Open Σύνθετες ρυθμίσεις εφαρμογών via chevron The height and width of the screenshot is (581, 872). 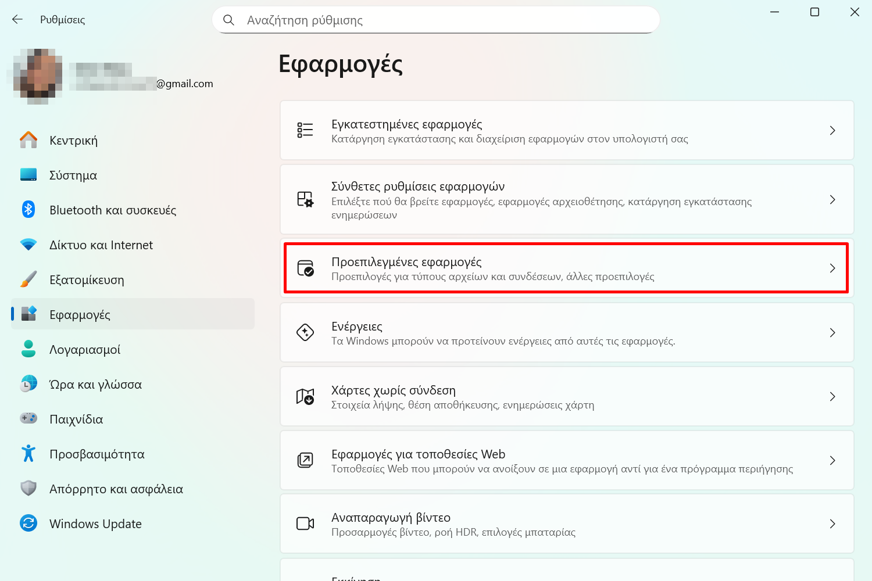[x=832, y=200]
